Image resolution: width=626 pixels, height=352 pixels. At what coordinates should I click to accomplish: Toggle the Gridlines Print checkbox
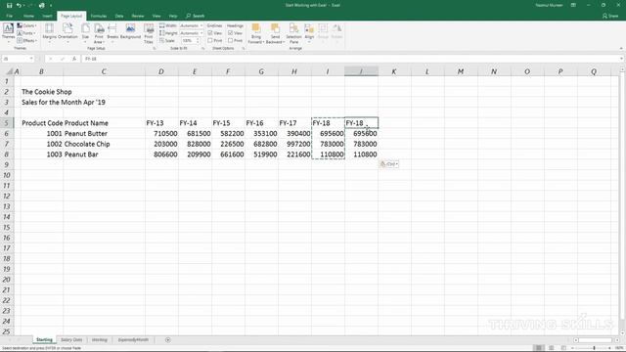[210, 40]
